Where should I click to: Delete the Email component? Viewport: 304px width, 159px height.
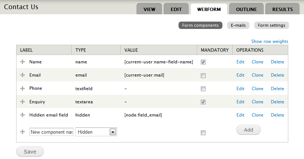tap(277, 75)
